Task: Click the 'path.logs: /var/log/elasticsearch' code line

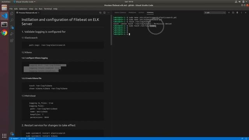Action: pos(47,45)
